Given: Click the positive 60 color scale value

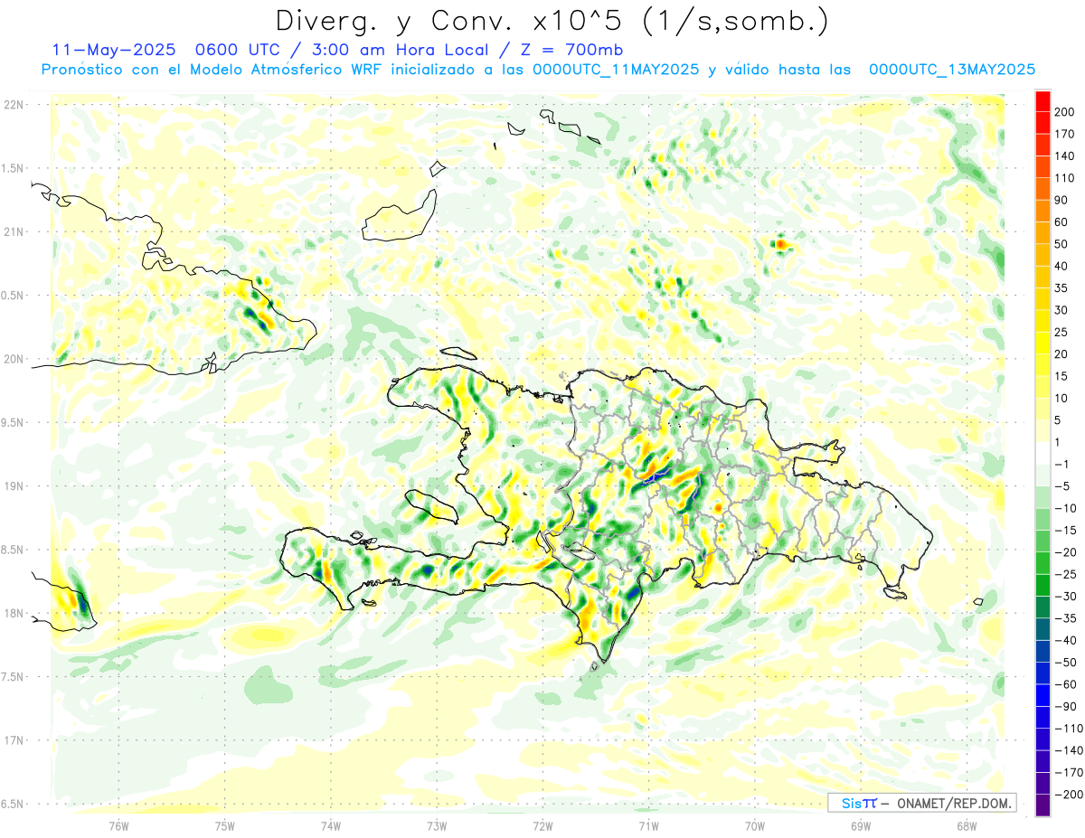Looking at the screenshot, I should [x=1063, y=222].
